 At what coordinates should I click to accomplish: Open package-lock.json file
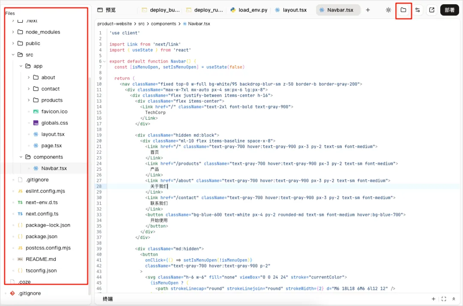(48, 225)
